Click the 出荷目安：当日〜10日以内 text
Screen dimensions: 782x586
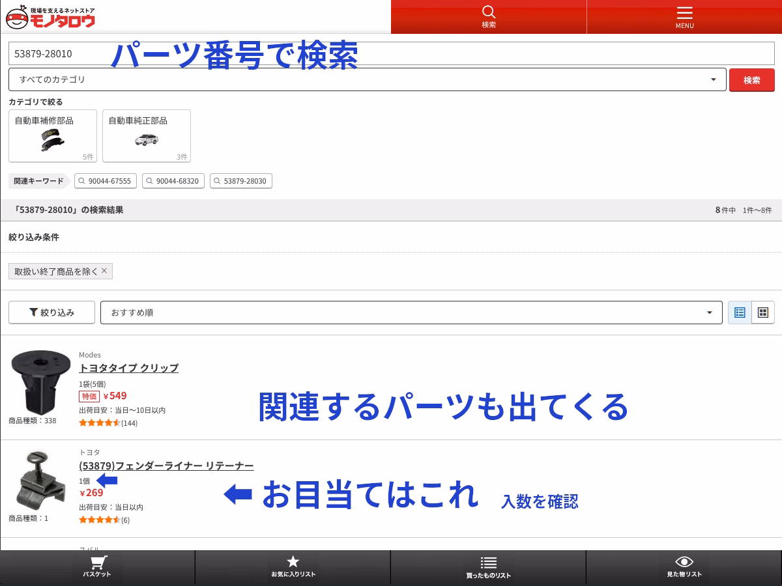(122, 410)
